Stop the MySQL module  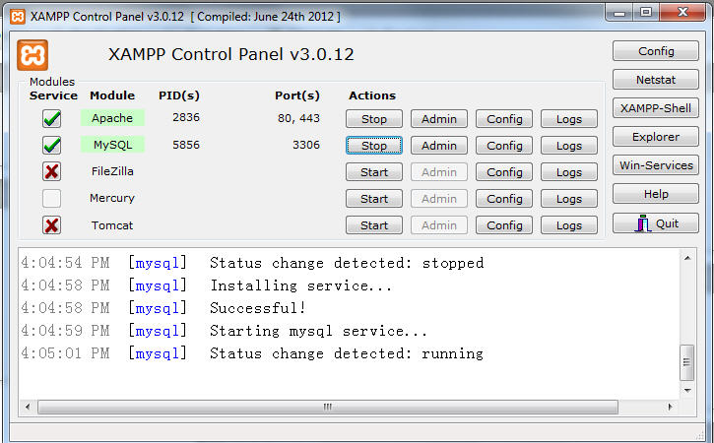pyautogui.click(x=374, y=146)
